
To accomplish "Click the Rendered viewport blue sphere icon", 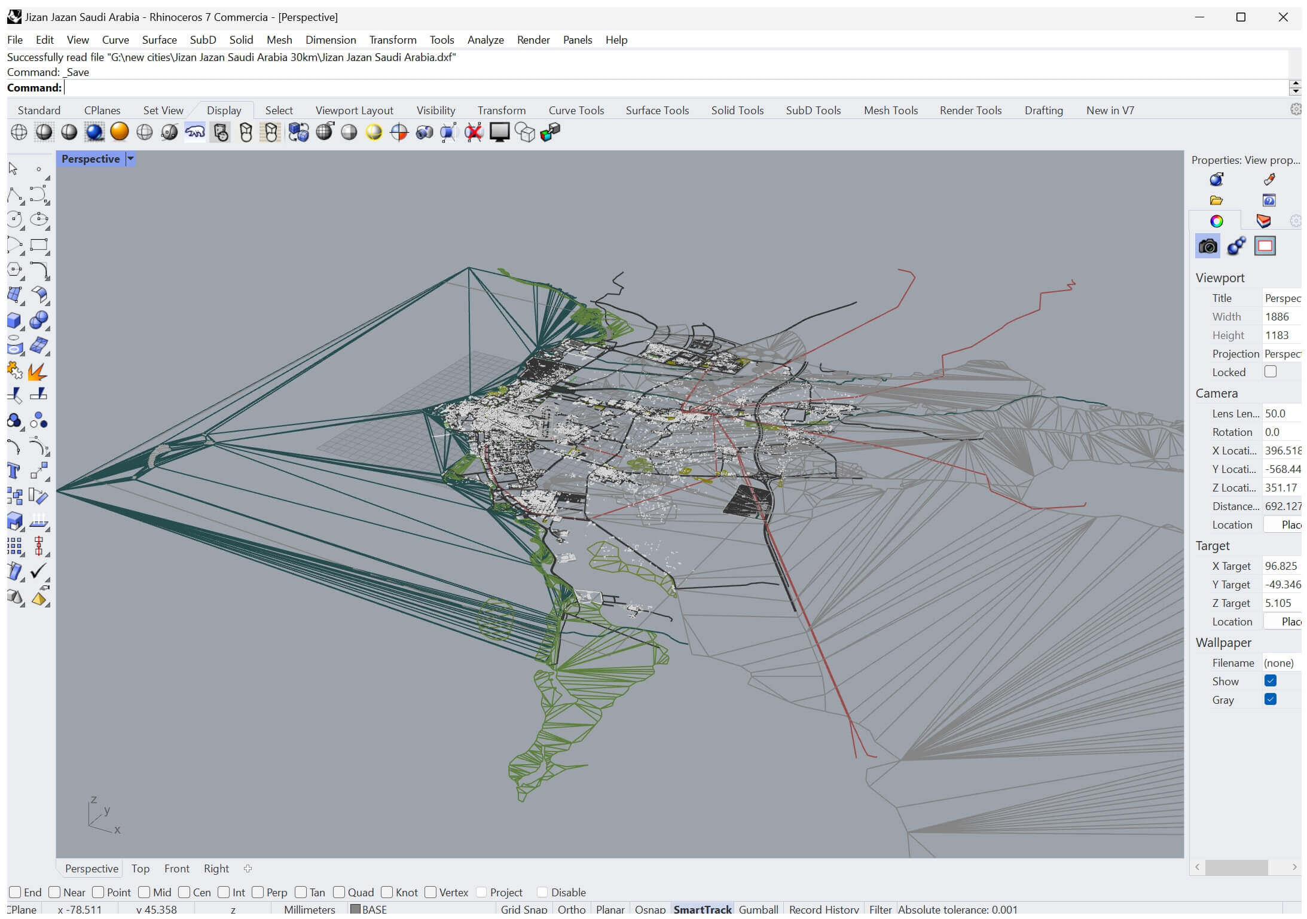I will (94, 132).
